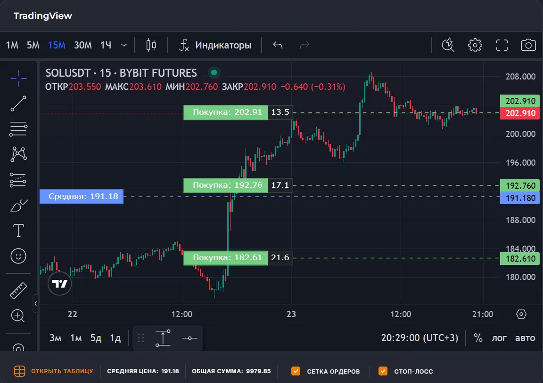The width and height of the screenshot is (543, 383).
Task: Select the trend line drawing tool
Action: (x=18, y=104)
